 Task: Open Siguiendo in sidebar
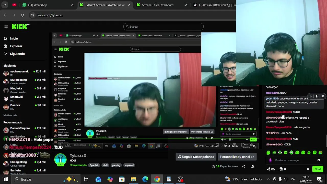[x=17, y=54]
